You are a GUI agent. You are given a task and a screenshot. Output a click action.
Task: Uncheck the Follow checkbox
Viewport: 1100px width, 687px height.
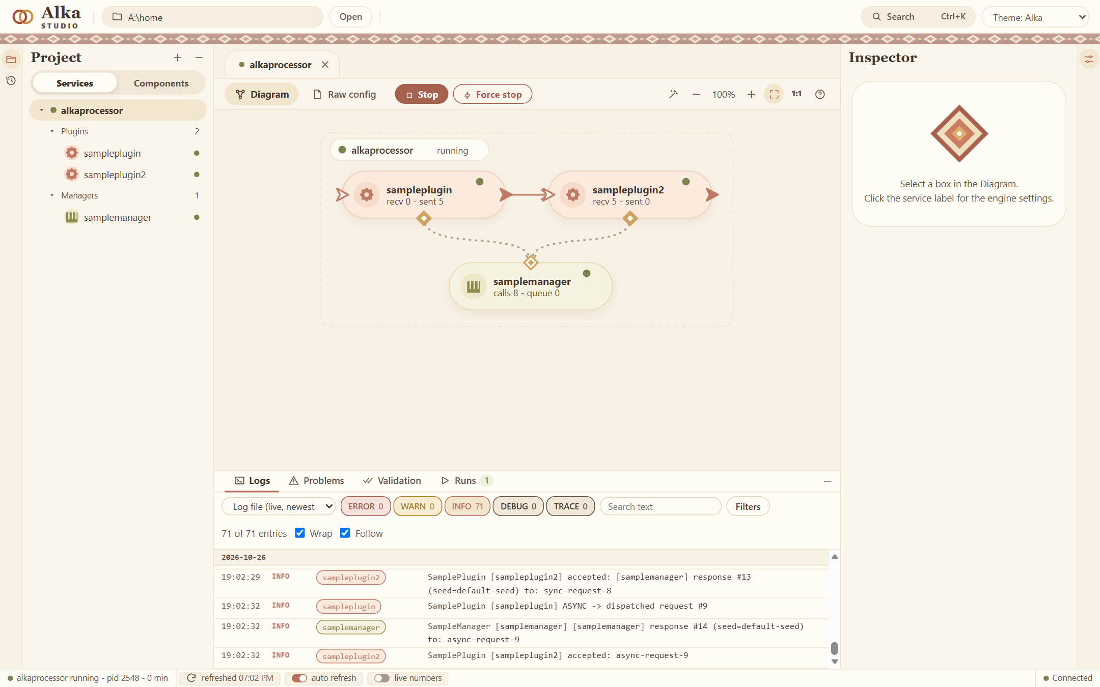345,533
